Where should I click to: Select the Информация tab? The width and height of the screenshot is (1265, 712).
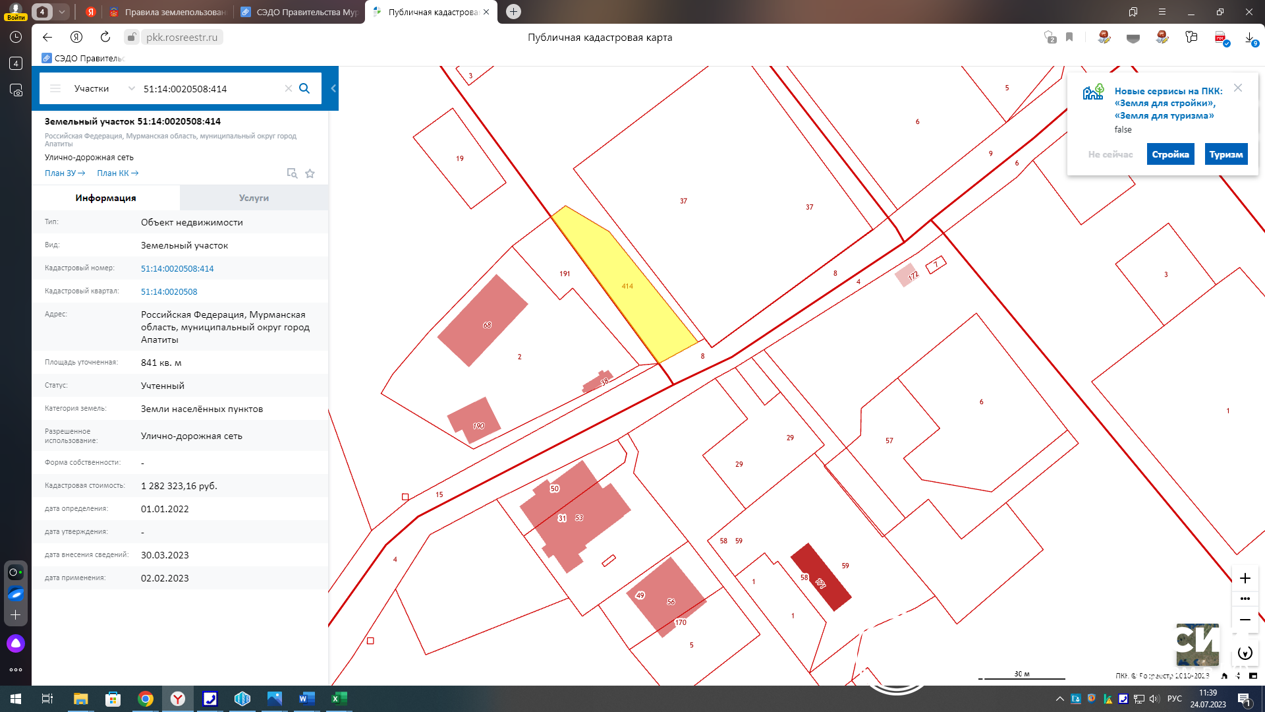(105, 198)
